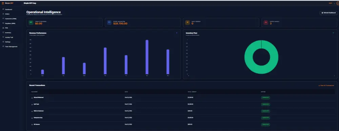Click Completed badge for Soft Tech
Image resolution: width=339 pixels, height=131 pixels.
tap(265, 104)
